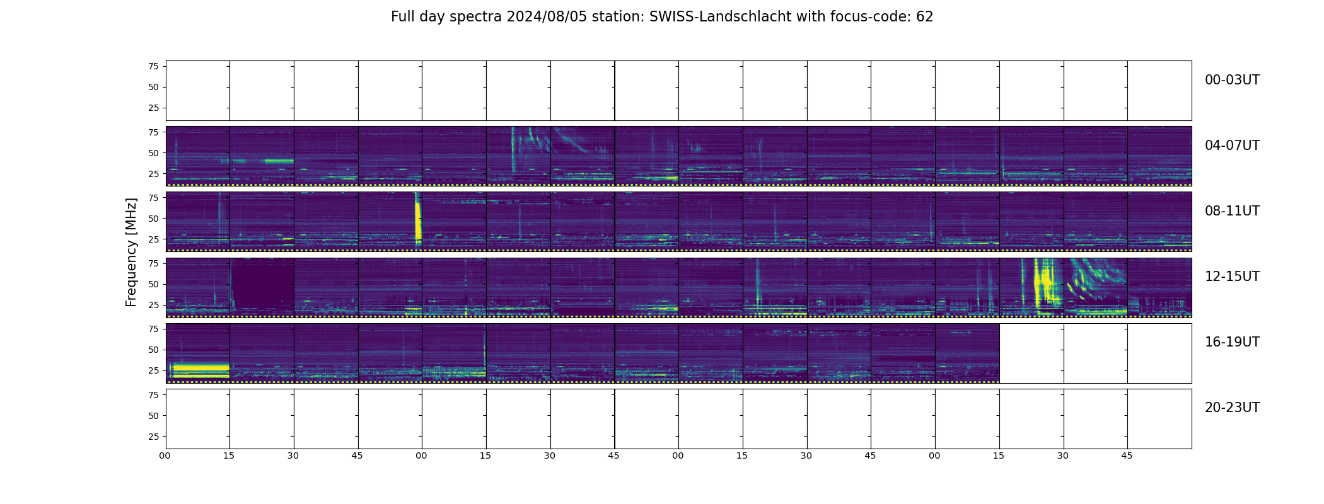The image size is (1324, 504).
Task: Click the 'Frequency [MHz]' axis label
Action: click(x=131, y=253)
